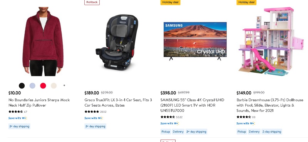The image size is (308, 142).
Task: View the Samsung Crystal UHD TV image
Action: coord(195,41)
